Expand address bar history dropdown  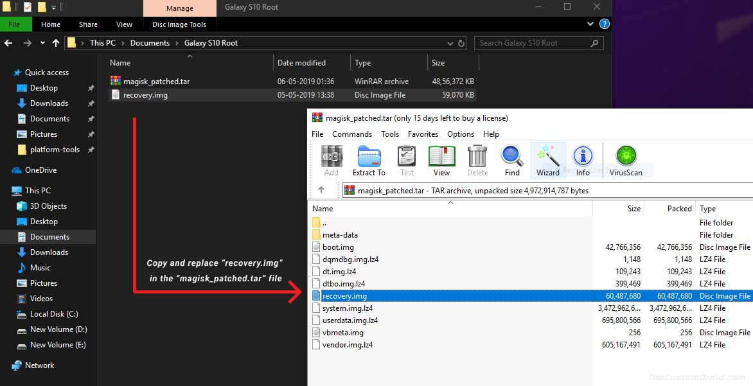click(450, 43)
